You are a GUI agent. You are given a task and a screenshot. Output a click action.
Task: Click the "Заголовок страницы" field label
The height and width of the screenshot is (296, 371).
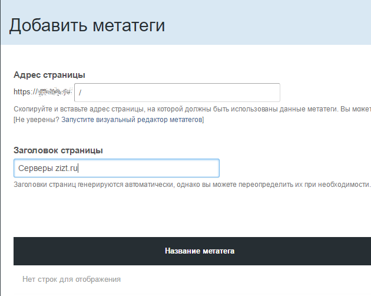pos(58,150)
